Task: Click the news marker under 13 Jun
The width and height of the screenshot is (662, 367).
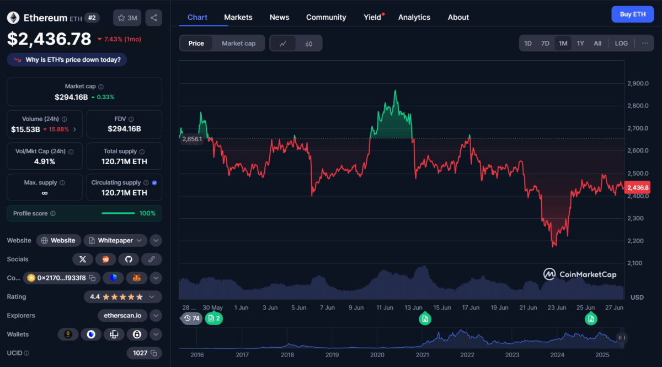Action: (425, 319)
